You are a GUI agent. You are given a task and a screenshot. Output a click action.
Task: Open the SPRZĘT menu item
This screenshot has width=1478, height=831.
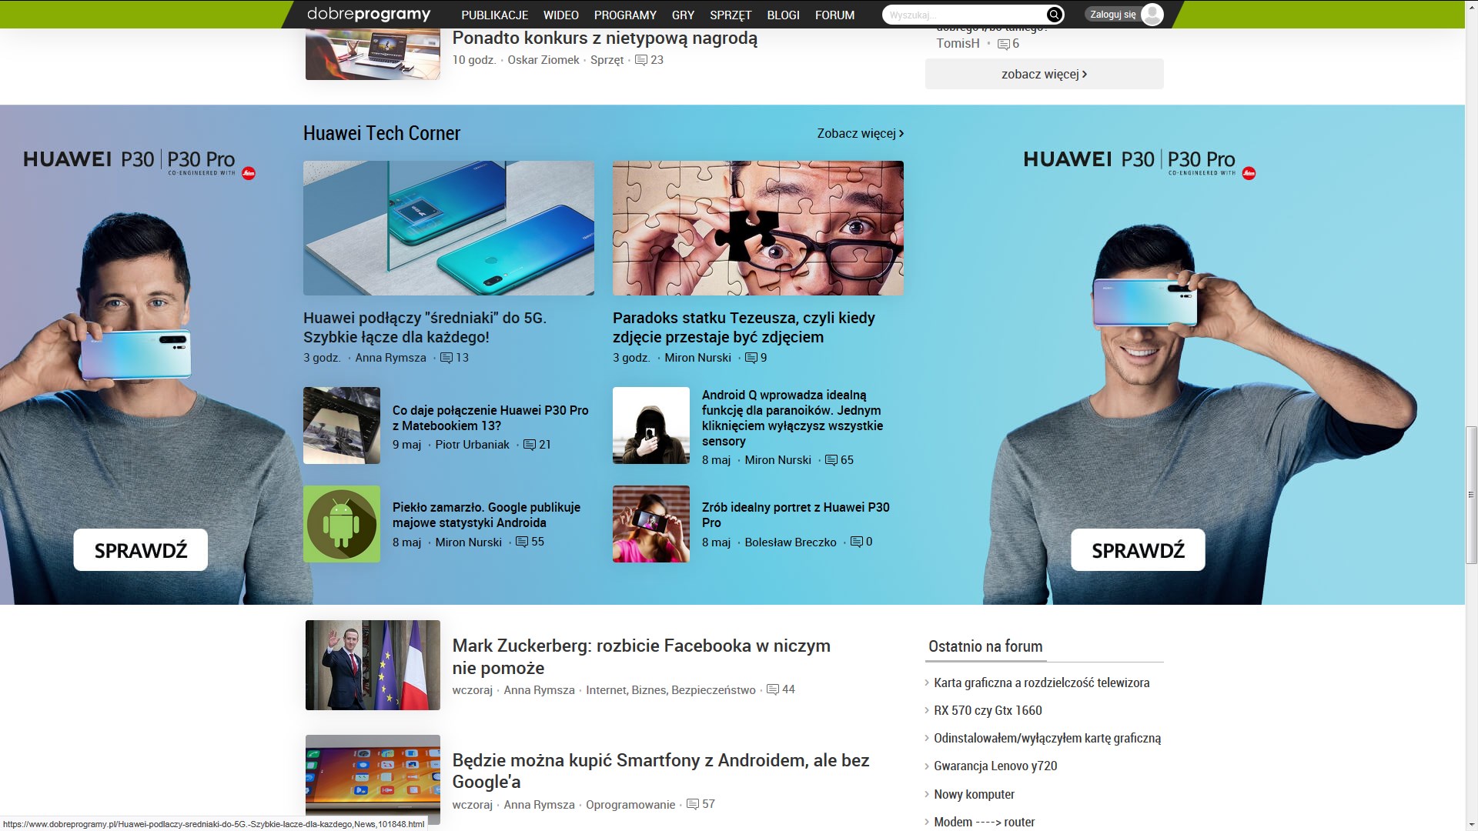tap(731, 15)
